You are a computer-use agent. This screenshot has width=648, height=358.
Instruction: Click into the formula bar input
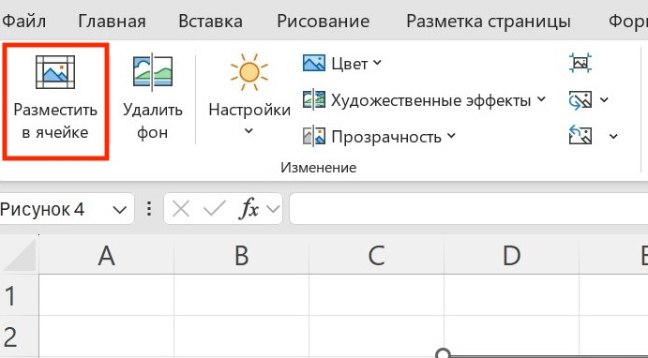pyautogui.click(x=469, y=209)
